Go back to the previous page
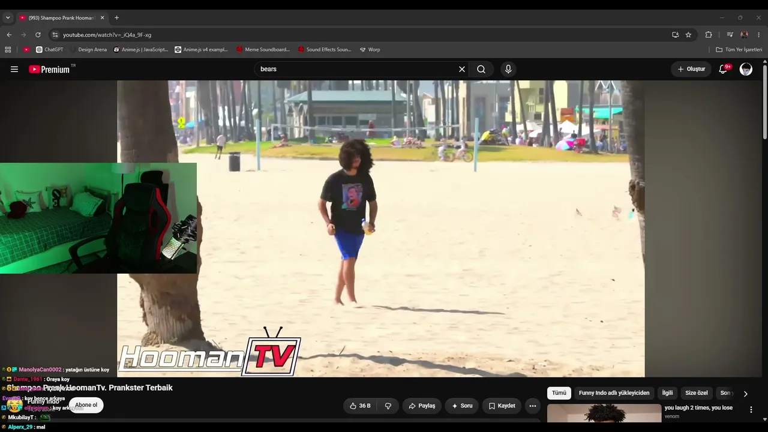This screenshot has height=432, width=768. tap(9, 35)
